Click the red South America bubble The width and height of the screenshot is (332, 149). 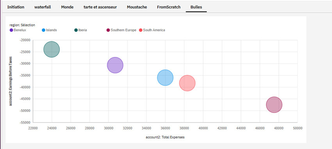click(x=187, y=83)
